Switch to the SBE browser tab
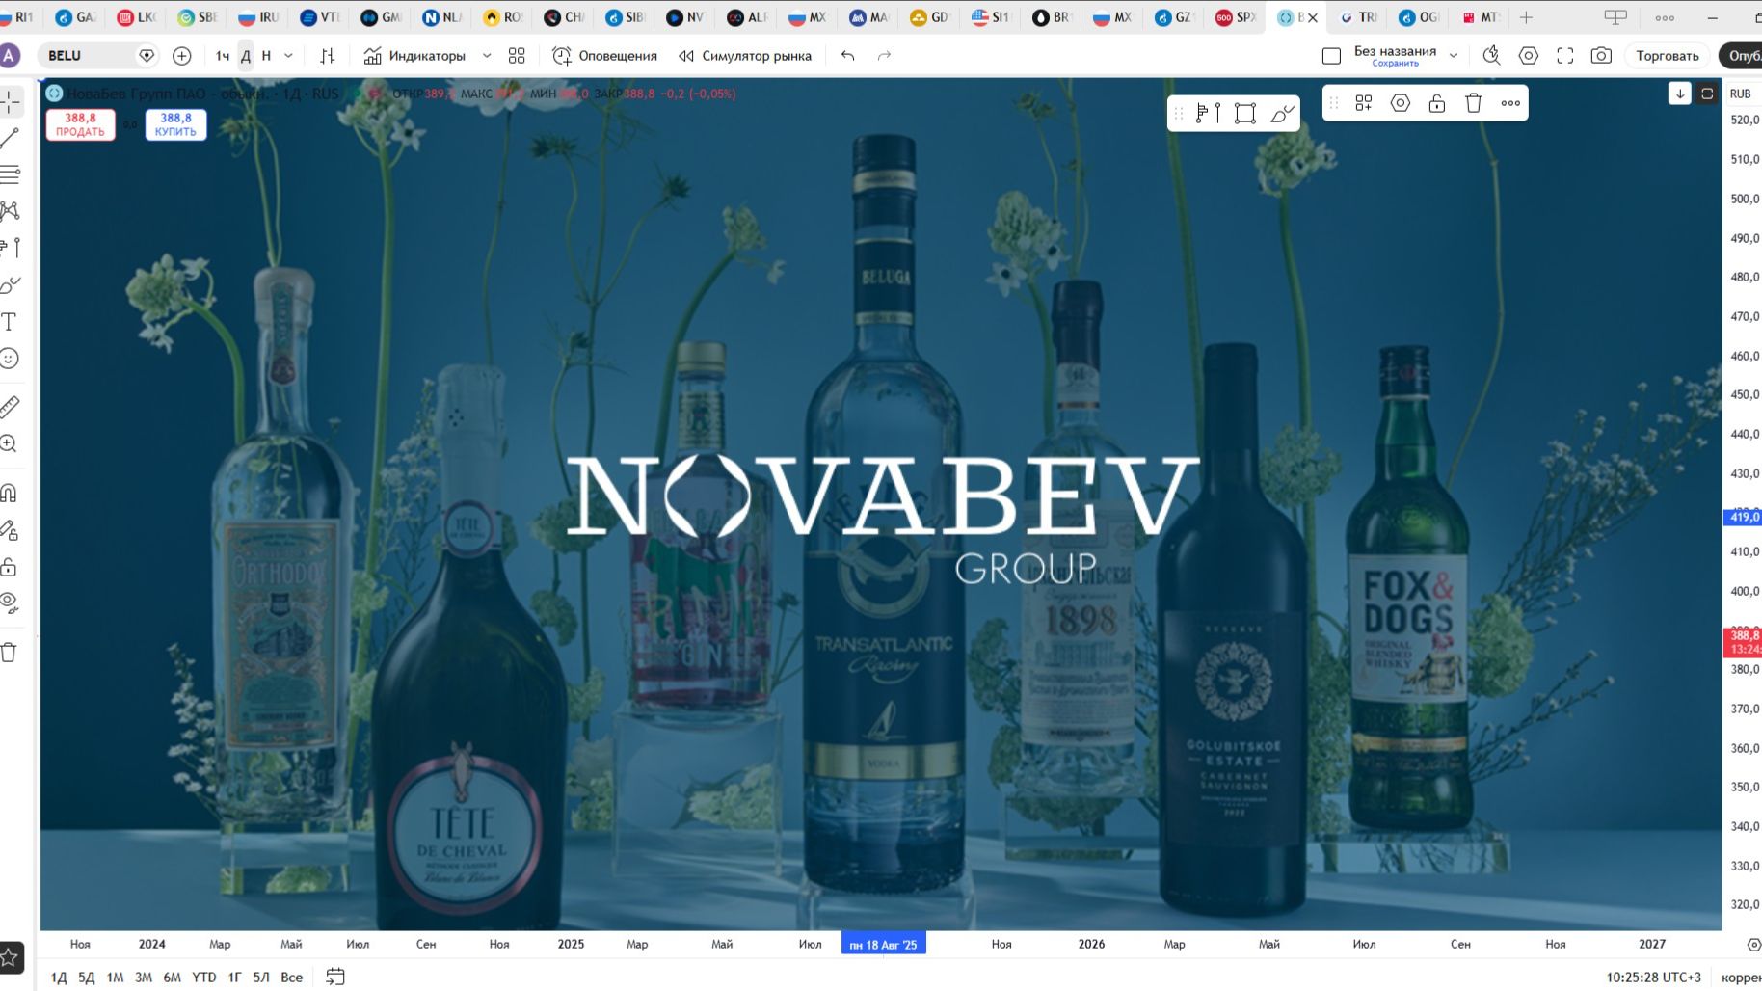The image size is (1762, 991). [x=198, y=17]
